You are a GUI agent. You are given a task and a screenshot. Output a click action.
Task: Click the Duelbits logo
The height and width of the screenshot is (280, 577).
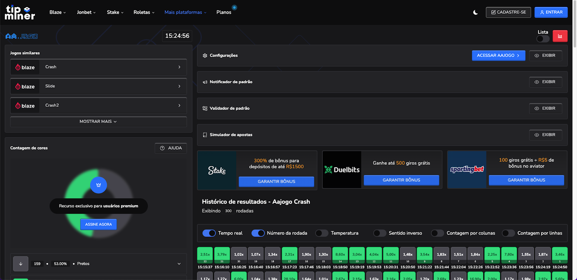(342, 170)
